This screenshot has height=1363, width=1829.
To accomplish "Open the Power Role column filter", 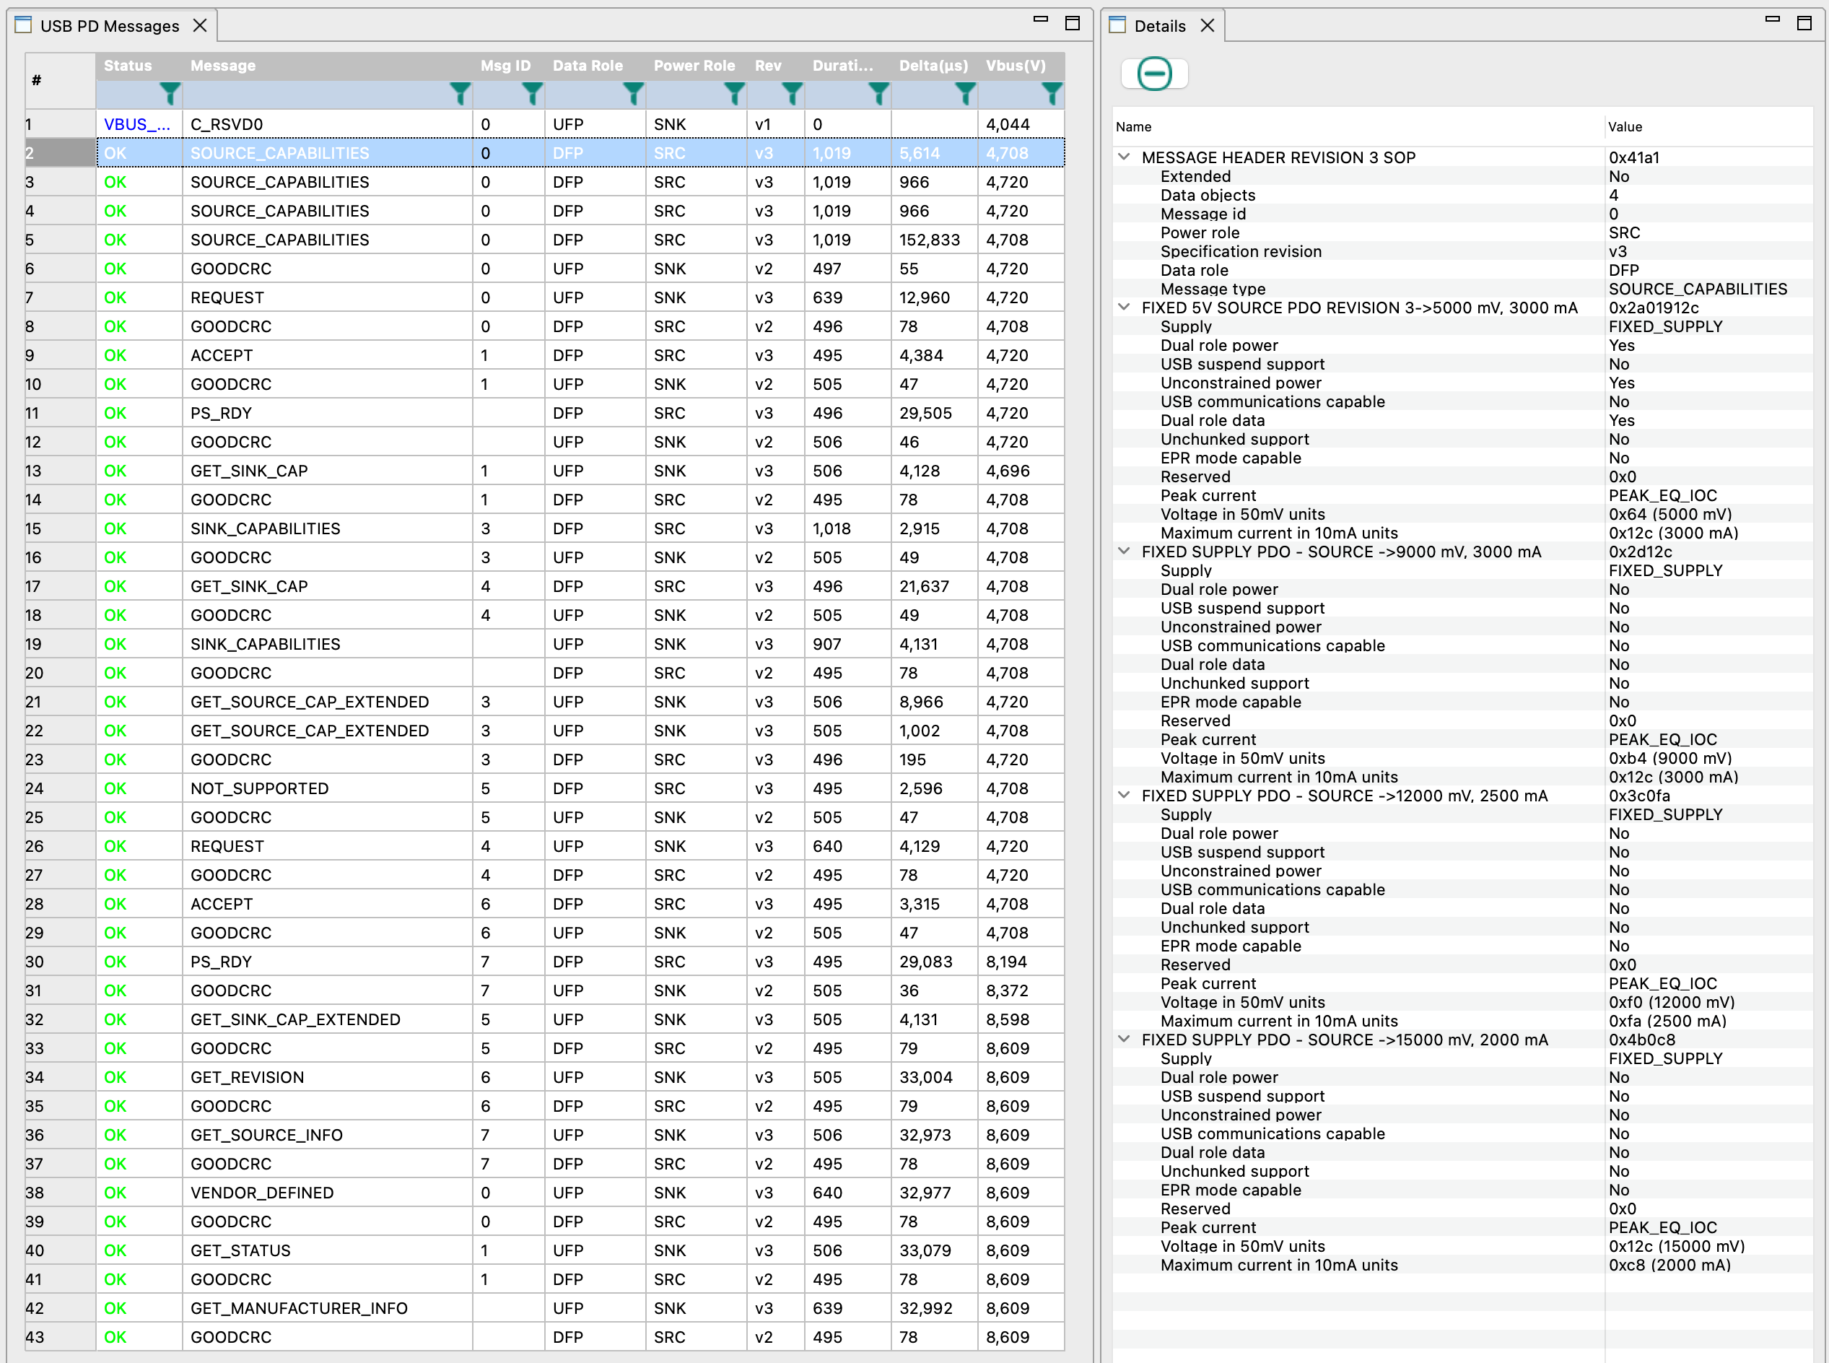I will (733, 94).
